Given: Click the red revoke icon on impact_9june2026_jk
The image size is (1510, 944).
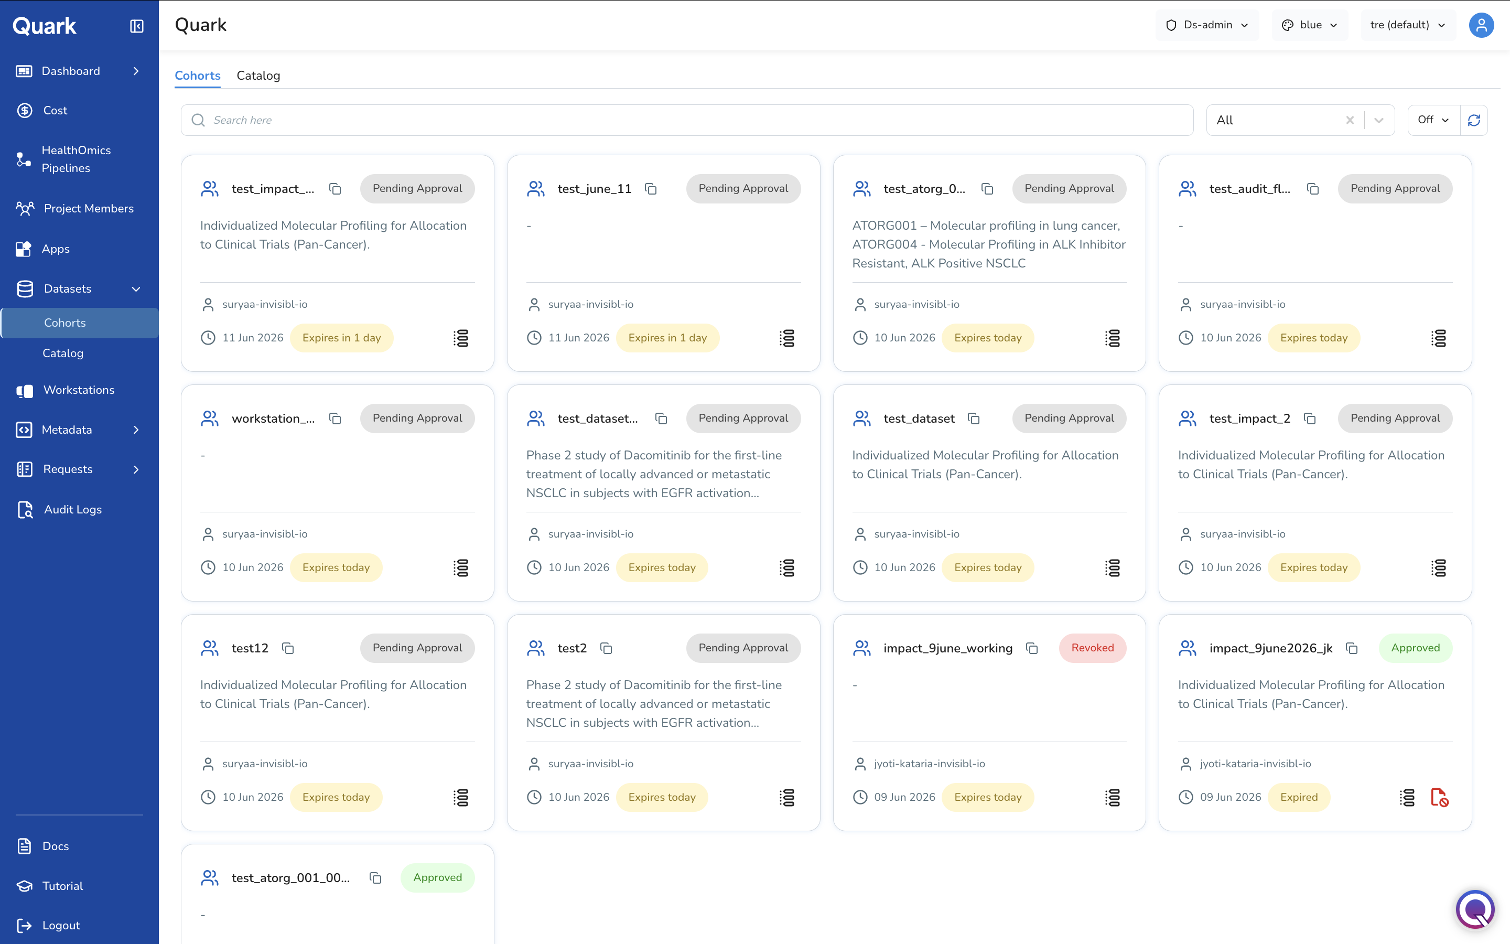Looking at the screenshot, I should tap(1440, 797).
